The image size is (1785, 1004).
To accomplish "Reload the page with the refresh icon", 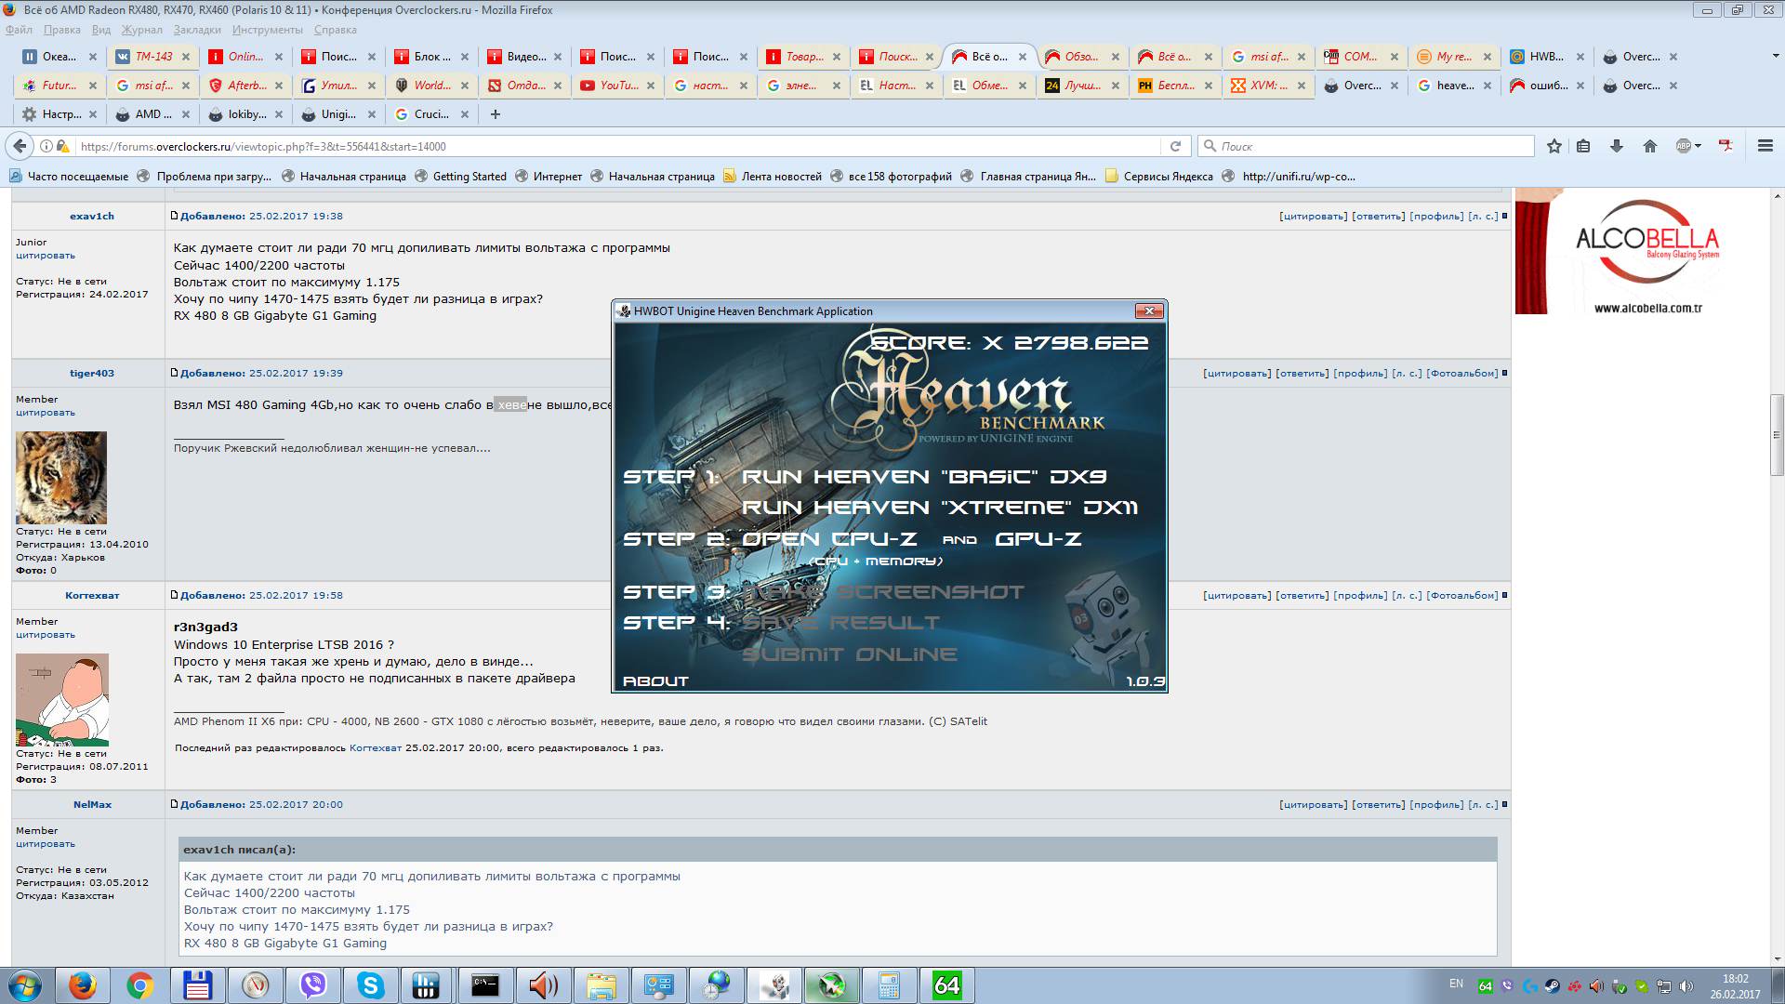I will click(1175, 146).
